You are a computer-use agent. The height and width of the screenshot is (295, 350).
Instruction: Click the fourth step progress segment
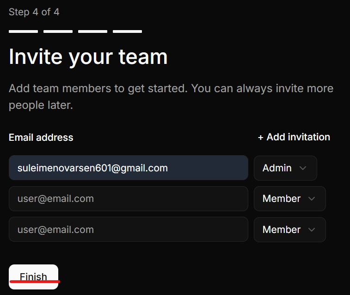pos(127,31)
